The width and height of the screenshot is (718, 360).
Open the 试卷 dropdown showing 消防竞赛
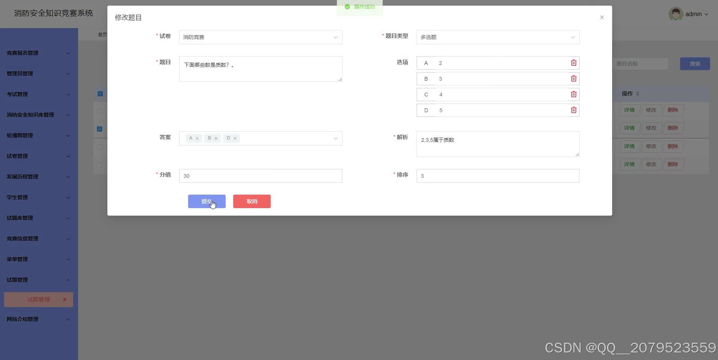[x=260, y=37]
